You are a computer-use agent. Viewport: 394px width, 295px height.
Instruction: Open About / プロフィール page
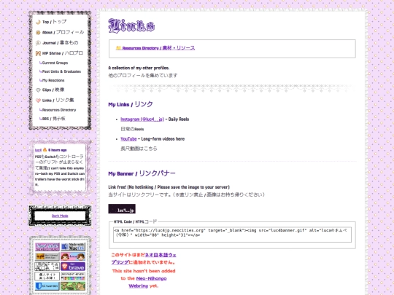point(63,32)
